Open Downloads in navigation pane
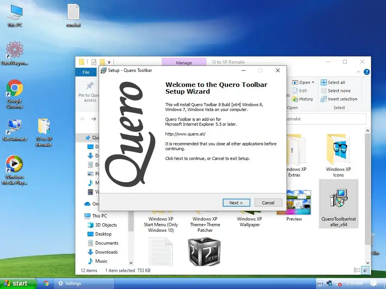386x289 pixels. [103, 252]
